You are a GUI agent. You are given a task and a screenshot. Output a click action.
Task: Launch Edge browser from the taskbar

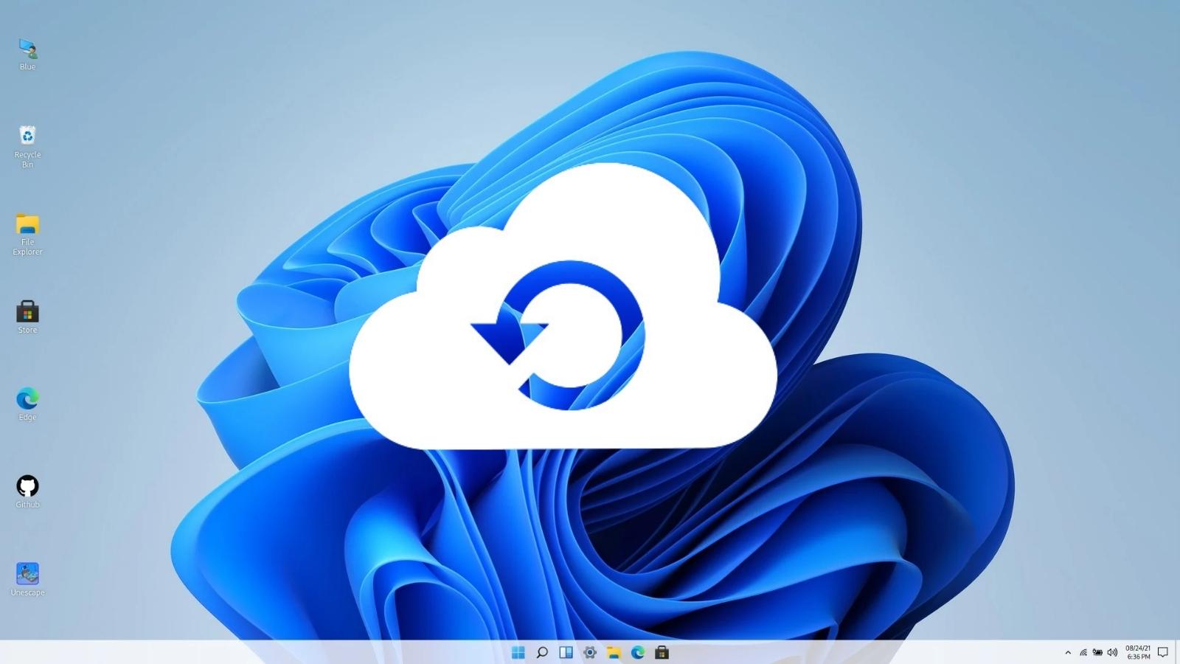click(638, 652)
